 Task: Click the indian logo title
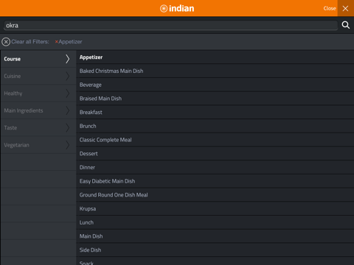tap(177, 8)
